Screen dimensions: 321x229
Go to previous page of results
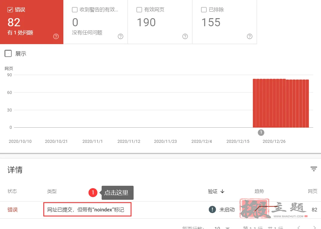[x=299, y=228]
